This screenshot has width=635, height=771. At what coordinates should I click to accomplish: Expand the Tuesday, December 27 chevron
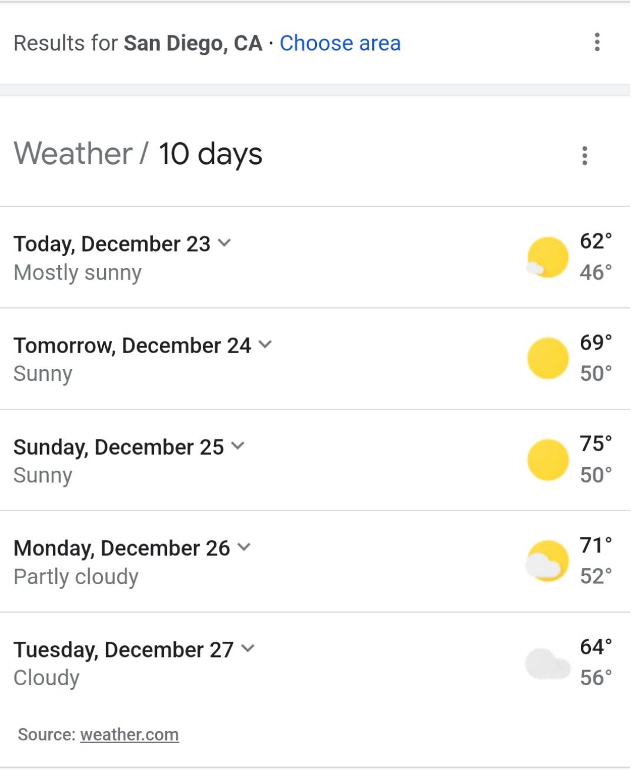pyautogui.click(x=248, y=648)
